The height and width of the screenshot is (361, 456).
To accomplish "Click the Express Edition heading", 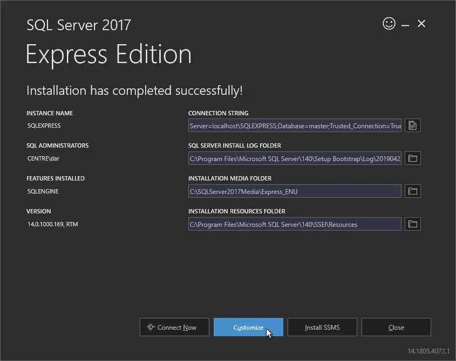I will [x=108, y=54].
